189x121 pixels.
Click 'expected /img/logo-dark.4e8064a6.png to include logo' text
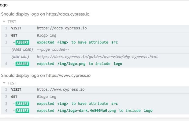point(94,111)
